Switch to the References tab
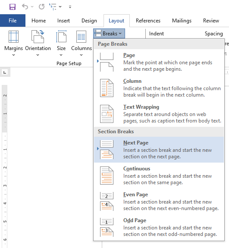Viewport: 229px width, 248px height. pos(148,21)
